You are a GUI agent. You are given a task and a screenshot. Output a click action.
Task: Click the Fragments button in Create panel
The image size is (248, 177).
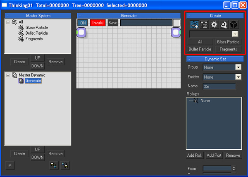click(228, 49)
